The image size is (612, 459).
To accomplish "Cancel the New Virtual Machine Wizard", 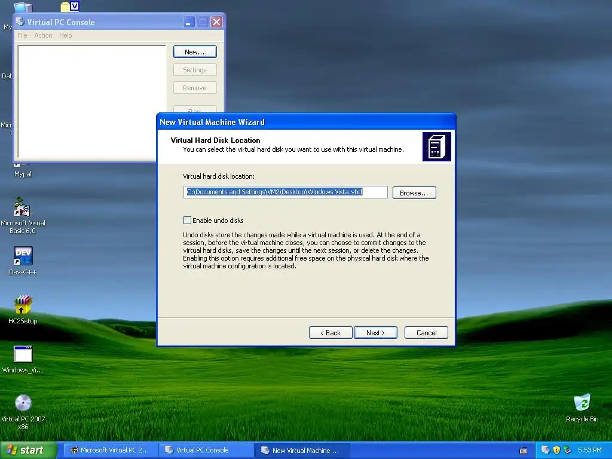I will pos(426,332).
